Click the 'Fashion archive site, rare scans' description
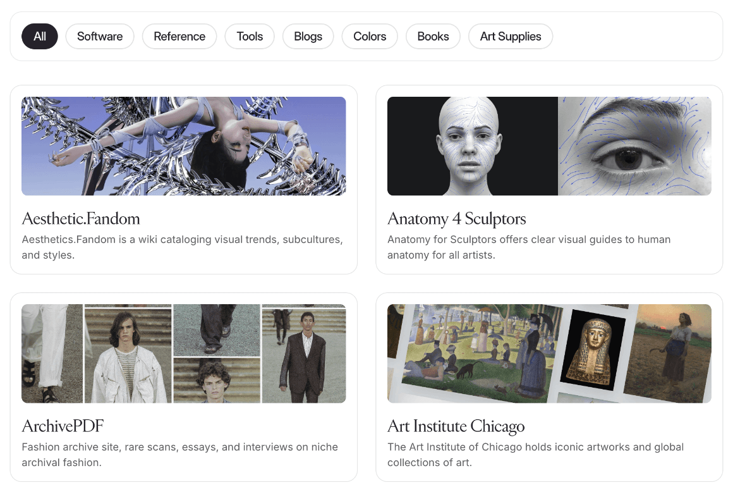Screen dimensions: 733x492 pos(179,455)
